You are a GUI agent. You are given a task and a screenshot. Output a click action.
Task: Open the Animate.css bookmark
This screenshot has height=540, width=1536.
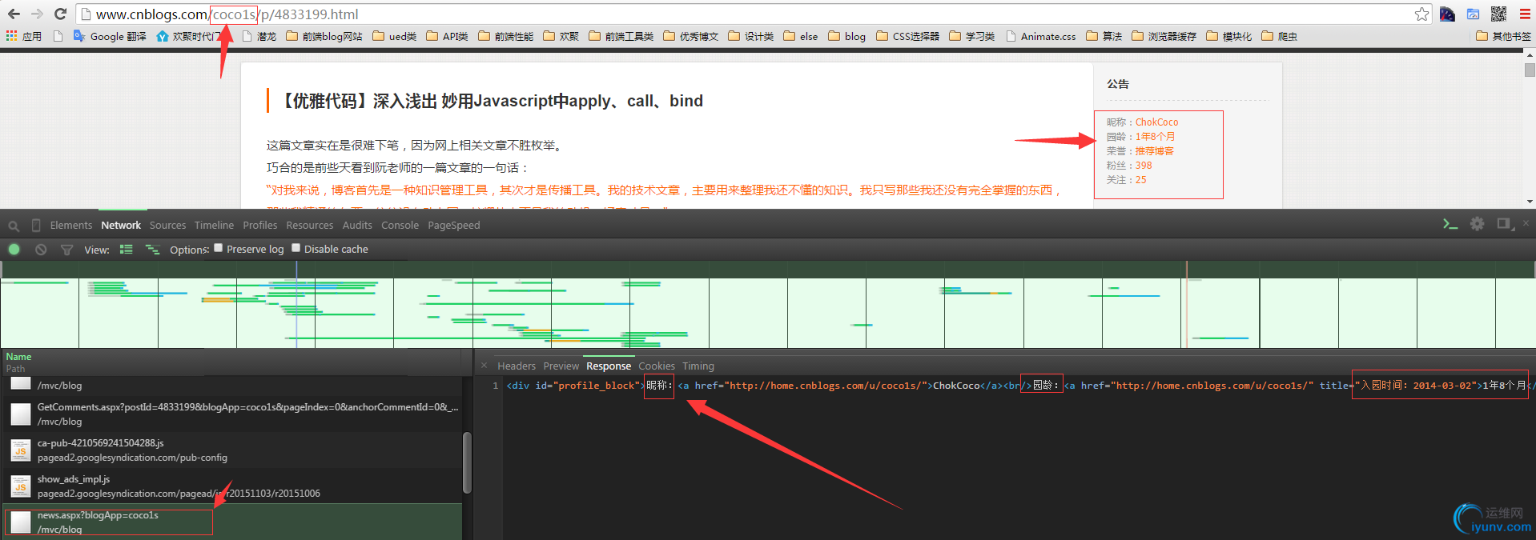click(1040, 36)
